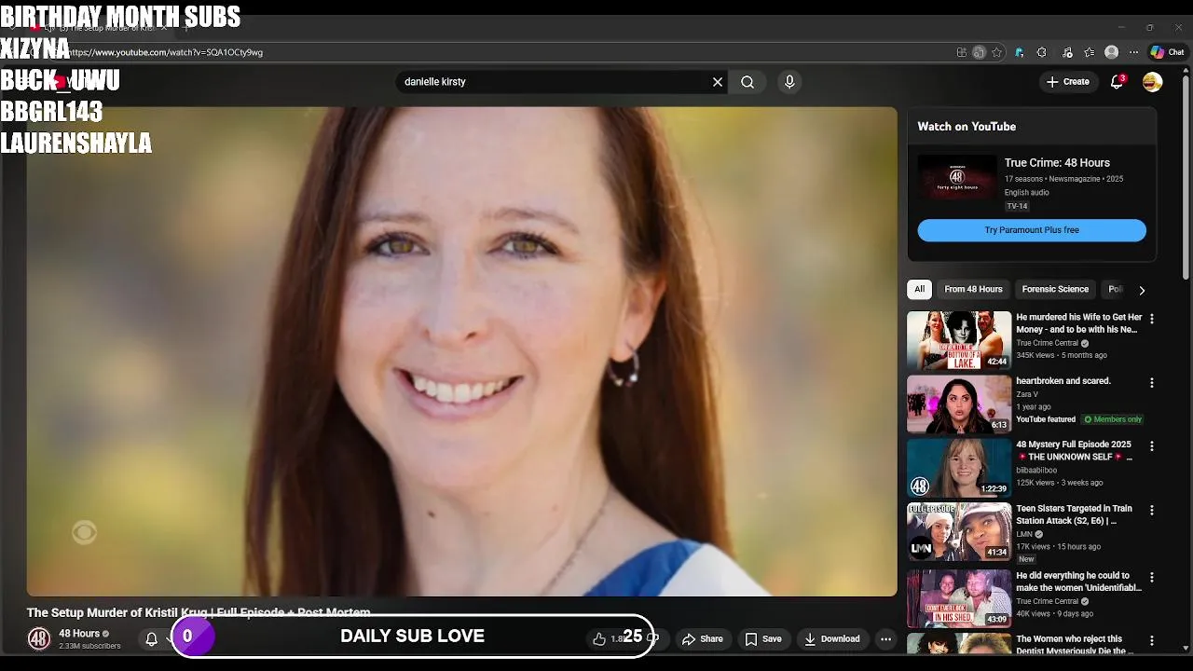Screen dimensions: 1193x671
Task: Click the subscription notification bell icon
Action: (151, 639)
